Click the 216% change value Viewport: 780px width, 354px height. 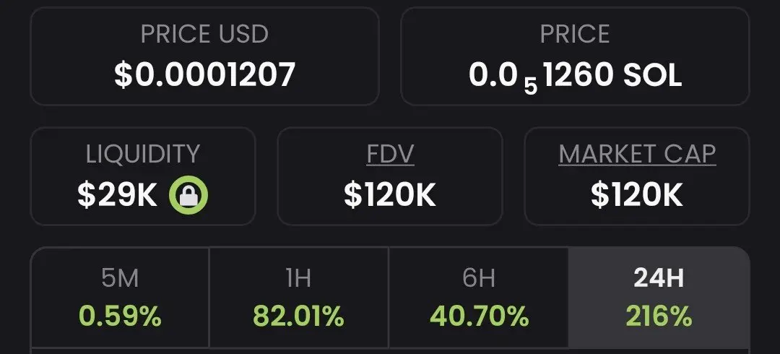point(659,316)
